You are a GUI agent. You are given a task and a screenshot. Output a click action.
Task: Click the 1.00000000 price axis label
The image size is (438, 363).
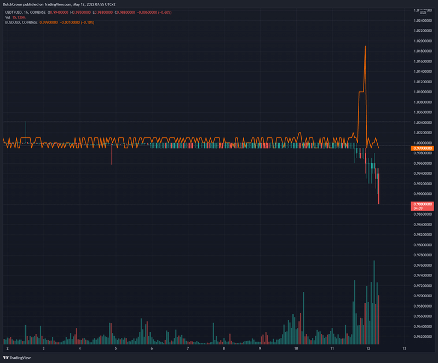[x=423, y=143]
